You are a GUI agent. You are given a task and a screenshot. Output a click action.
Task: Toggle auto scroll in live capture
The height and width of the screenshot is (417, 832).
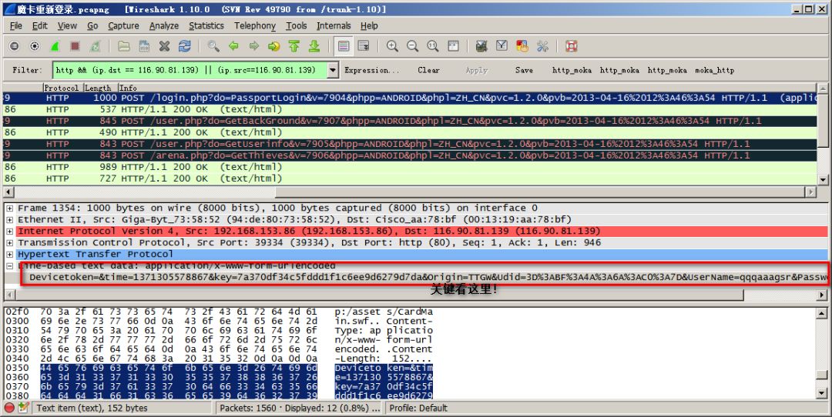pyautogui.click(x=364, y=46)
